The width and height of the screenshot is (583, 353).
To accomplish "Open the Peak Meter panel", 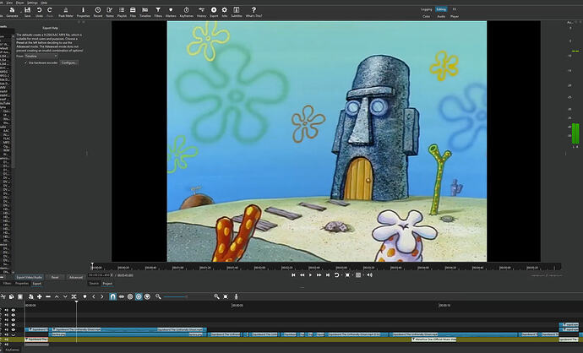I will pos(66,10).
